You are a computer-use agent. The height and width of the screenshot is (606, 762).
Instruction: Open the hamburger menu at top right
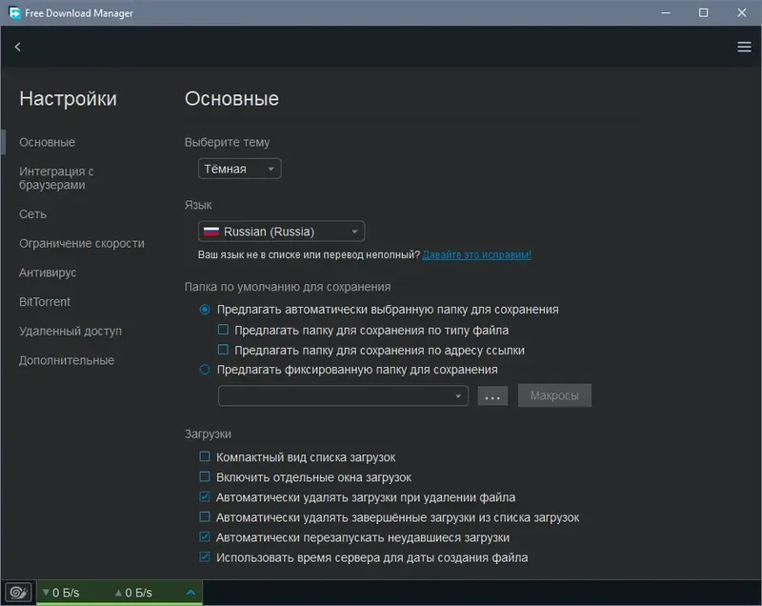(744, 46)
